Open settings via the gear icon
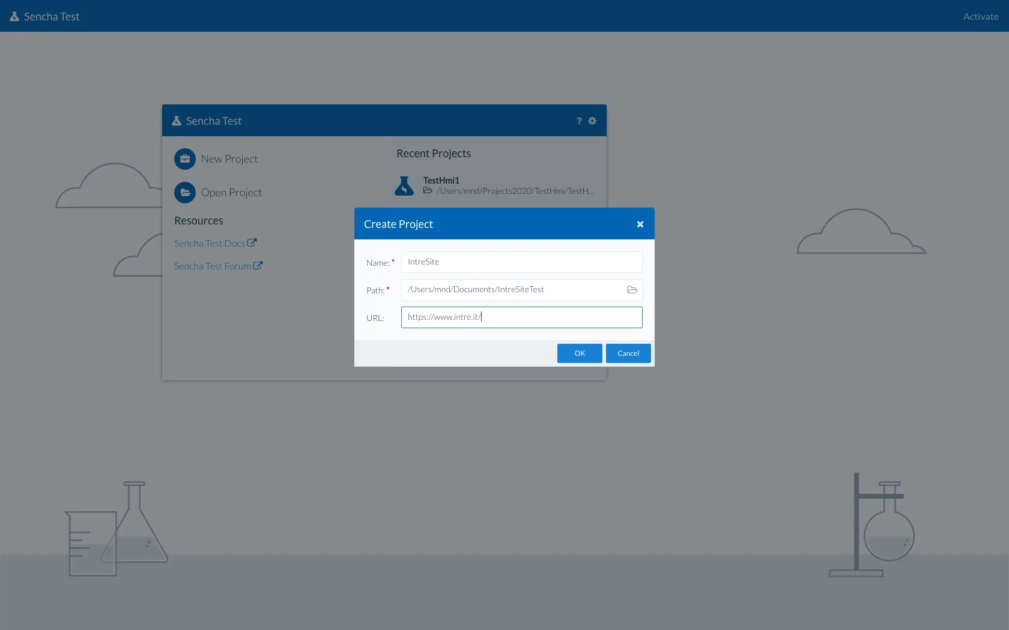The image size is (1009, 630). (x=592, y=121)
